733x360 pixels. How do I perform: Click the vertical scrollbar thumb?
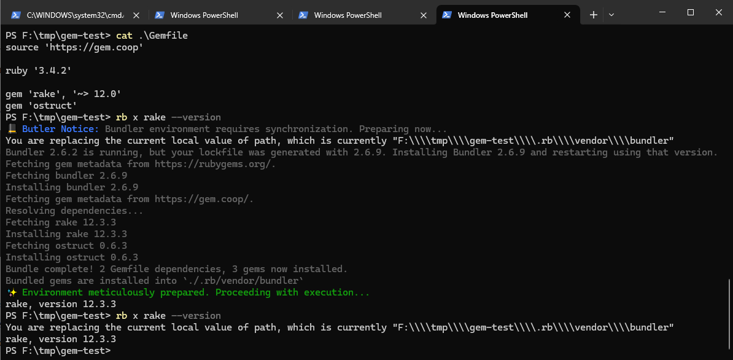[x=729, y=313]
